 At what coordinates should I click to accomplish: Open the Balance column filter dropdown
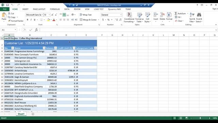coord(56,48)
